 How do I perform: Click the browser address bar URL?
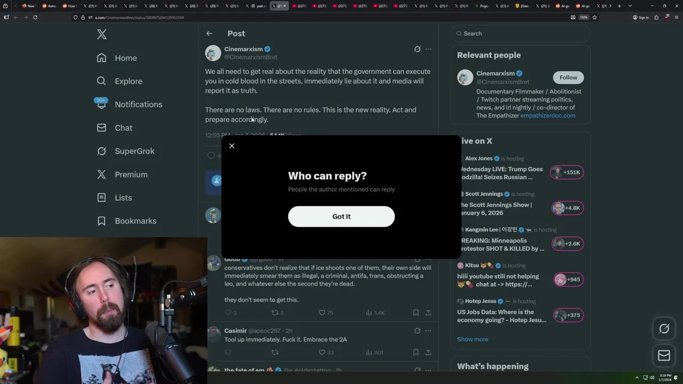point(139,18)
